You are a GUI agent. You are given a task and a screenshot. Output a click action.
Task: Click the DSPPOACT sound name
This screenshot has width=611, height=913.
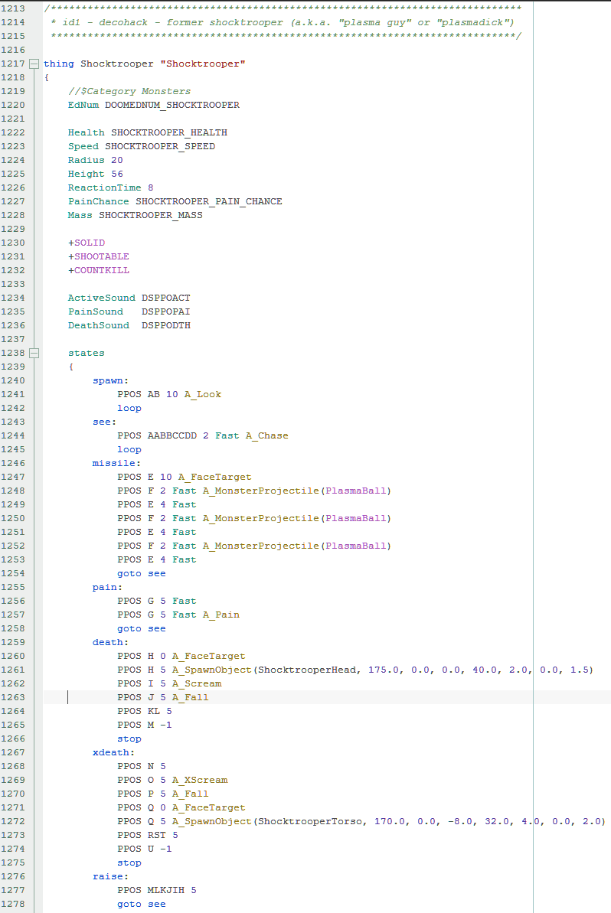click(166, 298)
